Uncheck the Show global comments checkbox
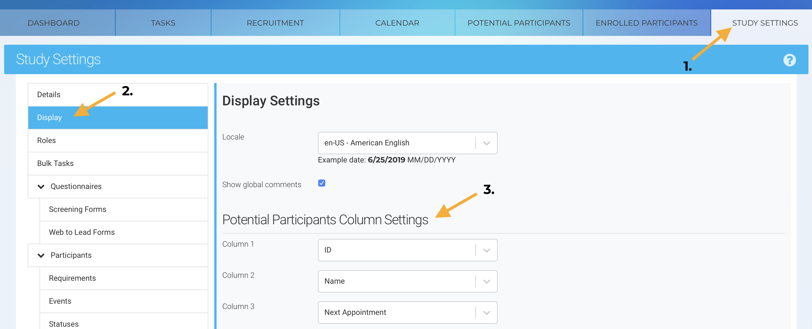812x329 pixels. coord(321,183)
